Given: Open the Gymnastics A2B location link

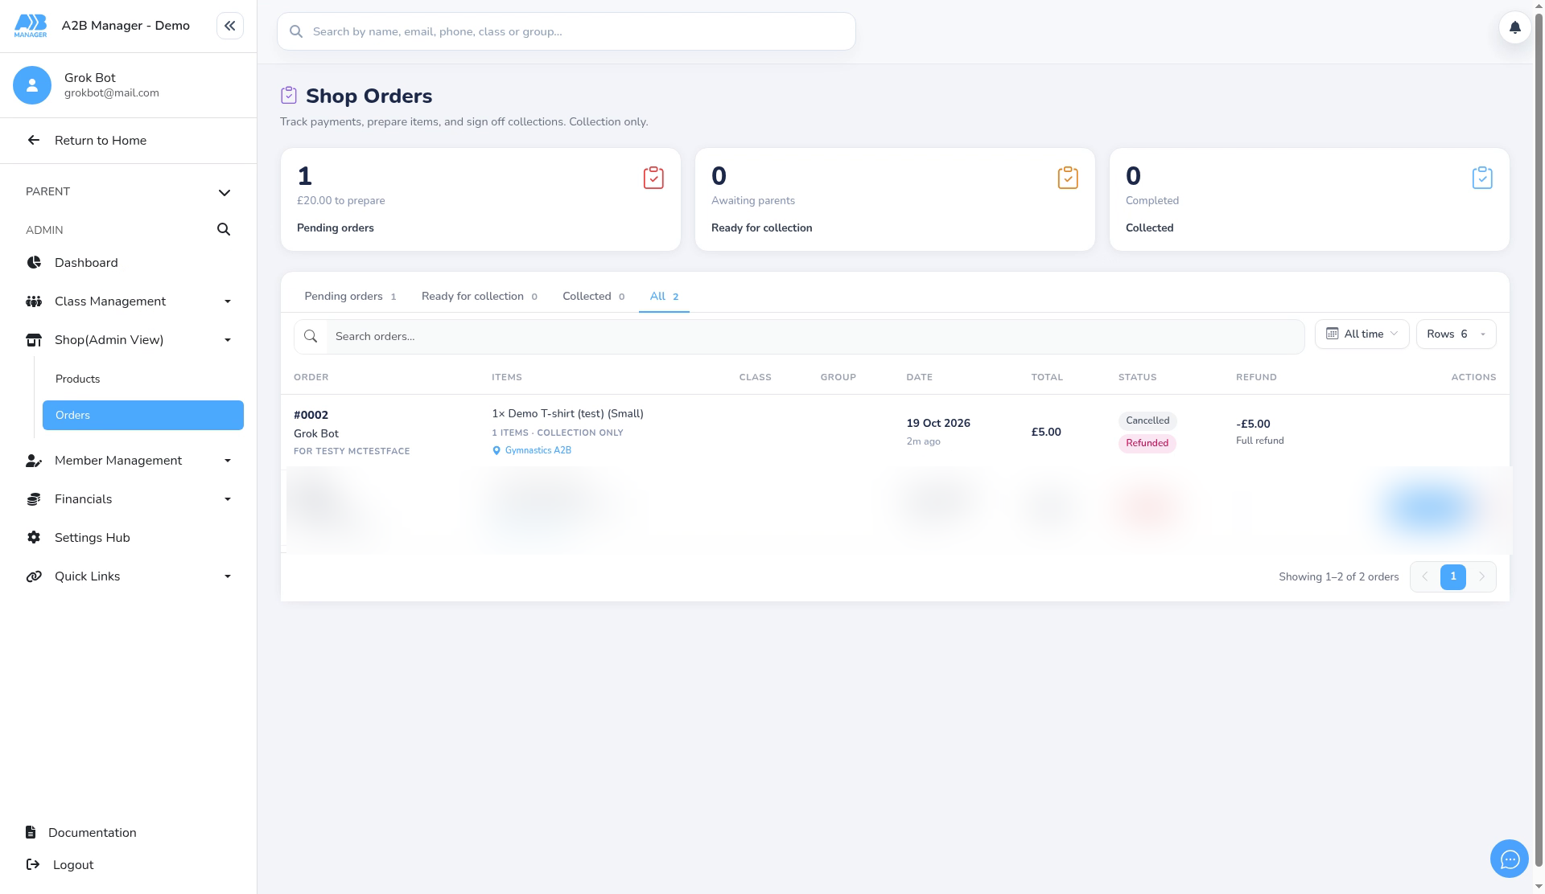Looking at the screenshot, I should click(538, 450).
